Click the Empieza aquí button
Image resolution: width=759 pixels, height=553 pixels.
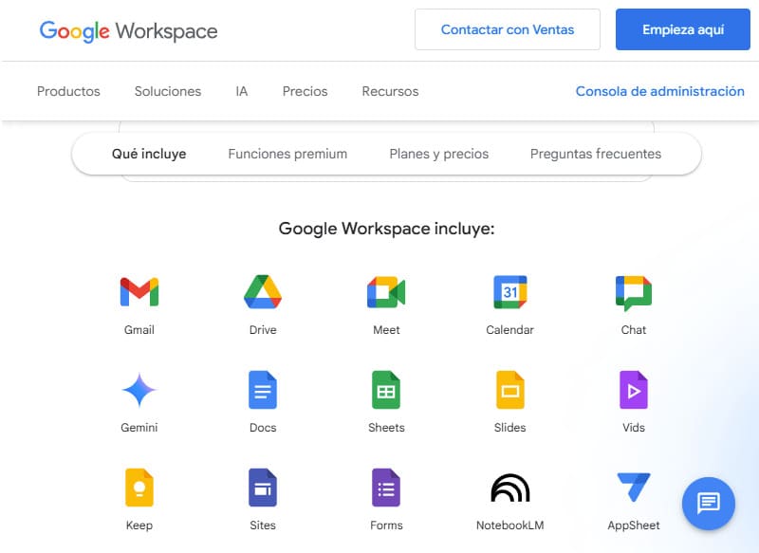point(683,29)
